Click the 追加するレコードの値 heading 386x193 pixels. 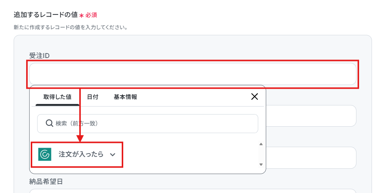pos(46,15)
